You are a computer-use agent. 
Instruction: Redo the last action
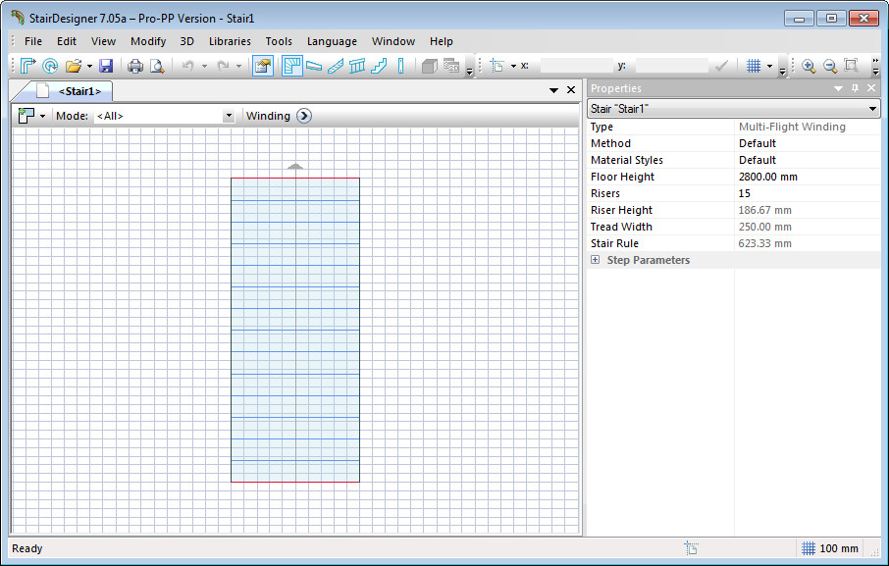[224, 66]
